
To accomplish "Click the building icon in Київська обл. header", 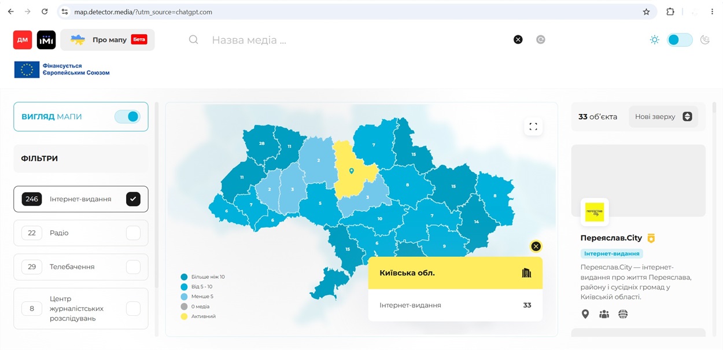I will coord(526,273).
